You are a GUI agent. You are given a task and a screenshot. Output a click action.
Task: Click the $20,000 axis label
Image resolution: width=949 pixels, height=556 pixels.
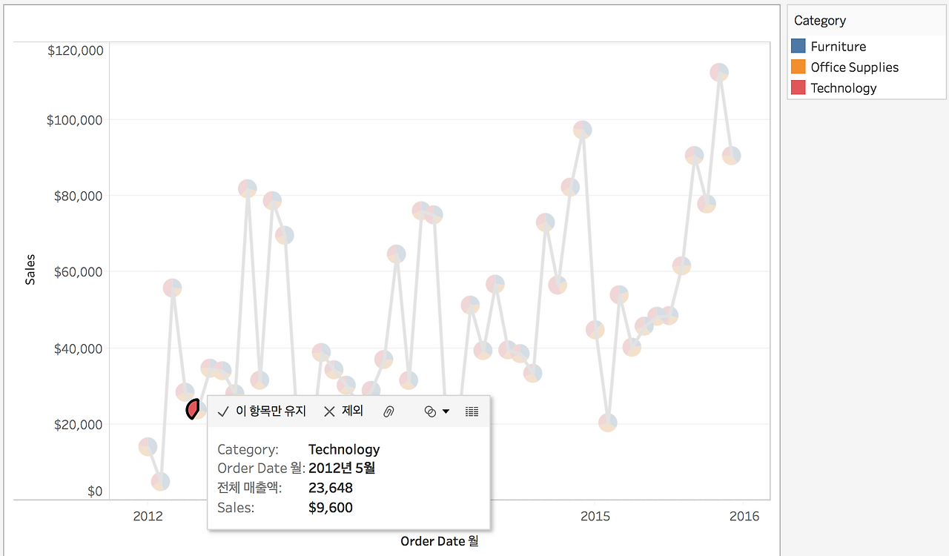point(78,425)
